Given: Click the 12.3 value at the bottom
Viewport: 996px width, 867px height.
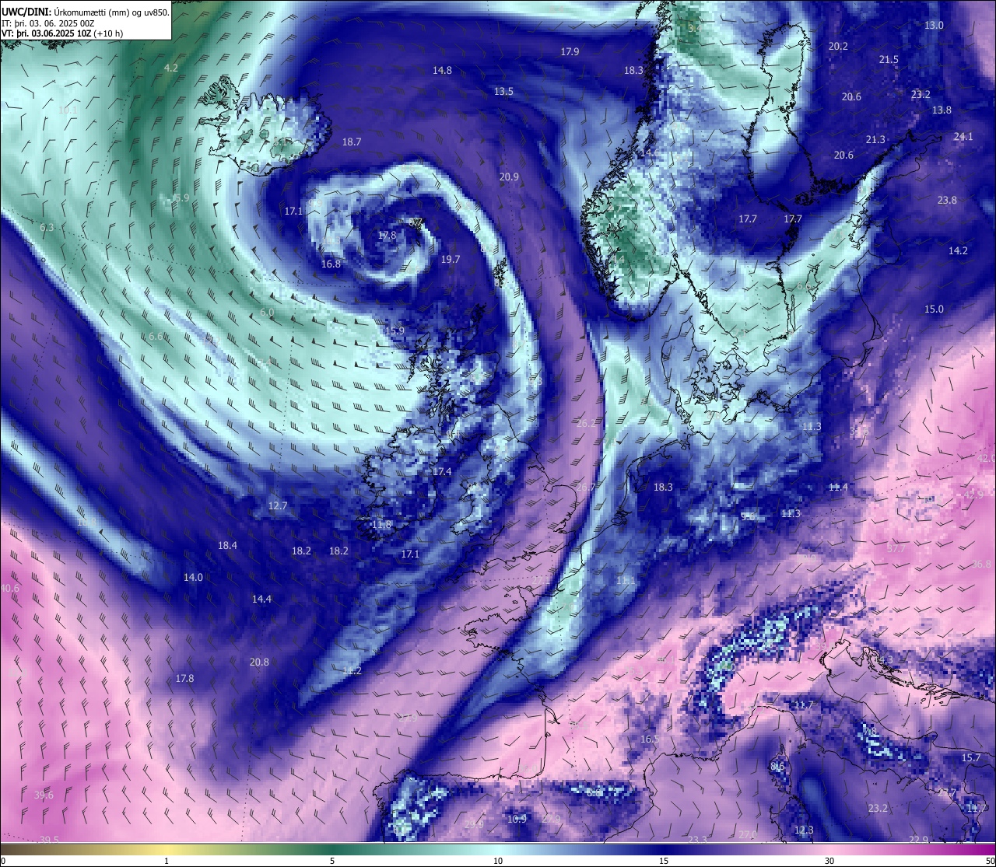Looking at the screenshot, I should [x=804, y=830].
